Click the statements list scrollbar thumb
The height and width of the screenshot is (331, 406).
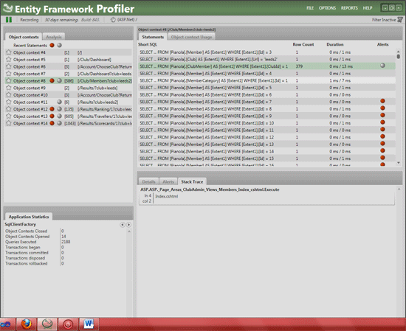click(x=399, y=56)
